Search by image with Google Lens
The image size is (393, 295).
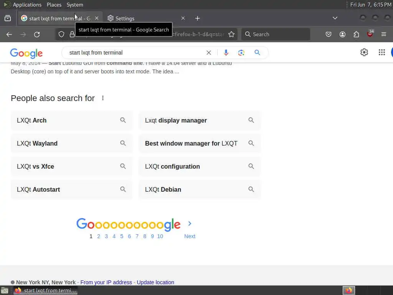[x=241, y=53]
